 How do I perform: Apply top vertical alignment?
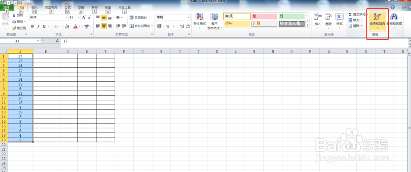tap(98, 18)
